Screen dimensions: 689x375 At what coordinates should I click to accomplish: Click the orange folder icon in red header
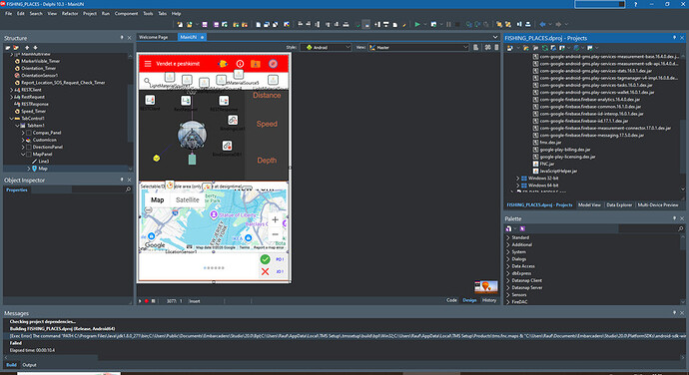coord(256,64)
